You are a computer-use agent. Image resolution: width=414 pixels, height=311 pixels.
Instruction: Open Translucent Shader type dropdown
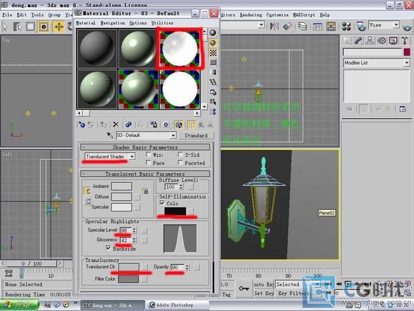click(x=131, y=156)
